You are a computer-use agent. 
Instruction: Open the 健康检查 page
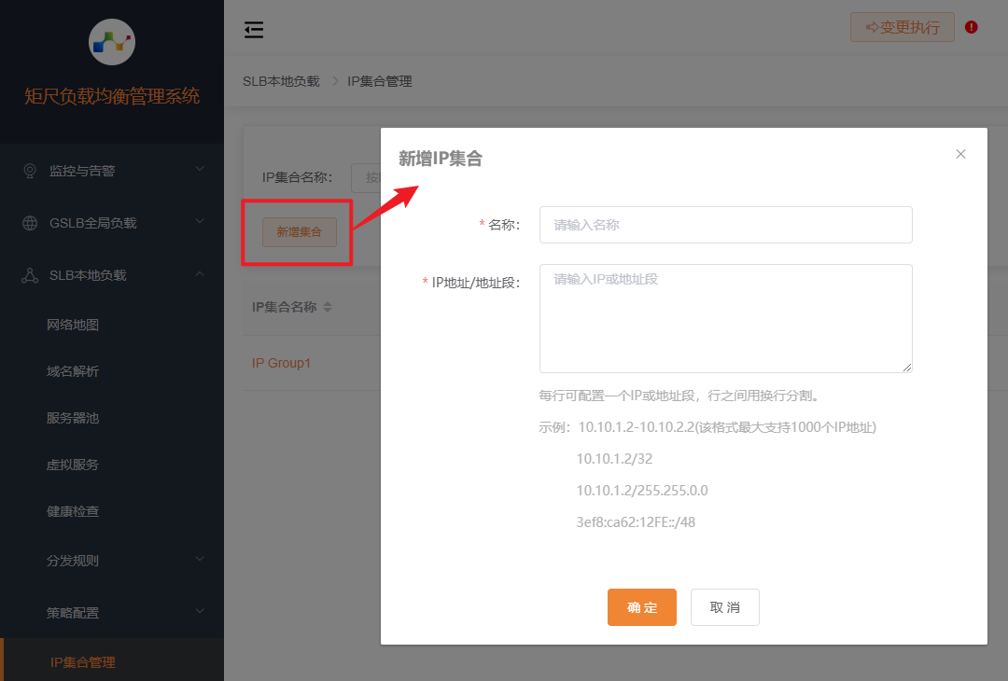[x=75, y=510]
